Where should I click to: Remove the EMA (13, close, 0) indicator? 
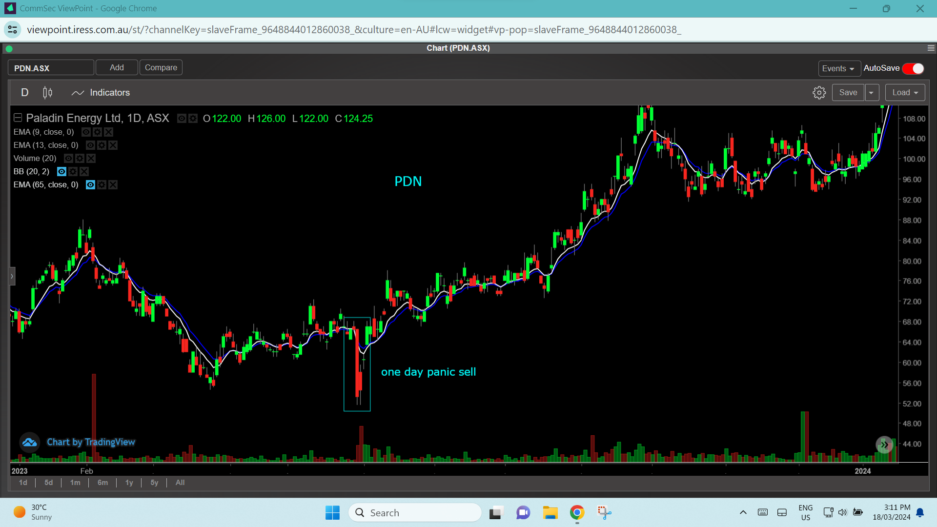click(113, 145)
